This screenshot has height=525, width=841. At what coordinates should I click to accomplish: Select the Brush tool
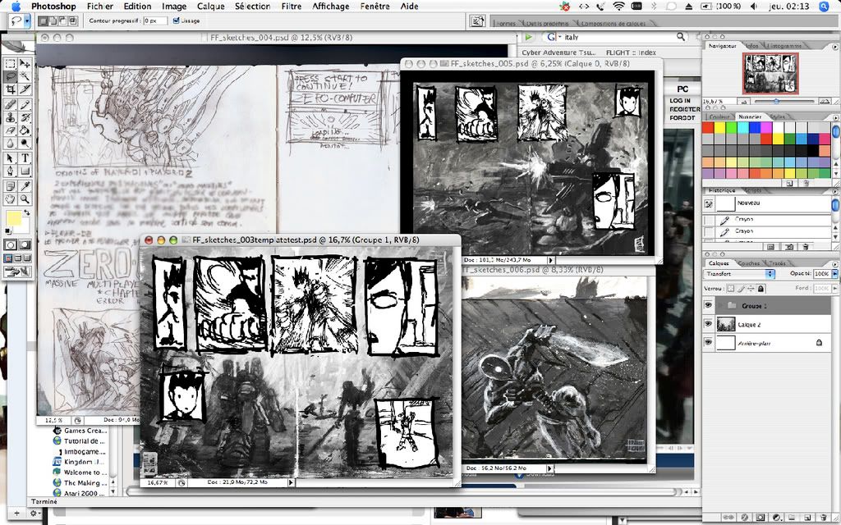[25, 104]
